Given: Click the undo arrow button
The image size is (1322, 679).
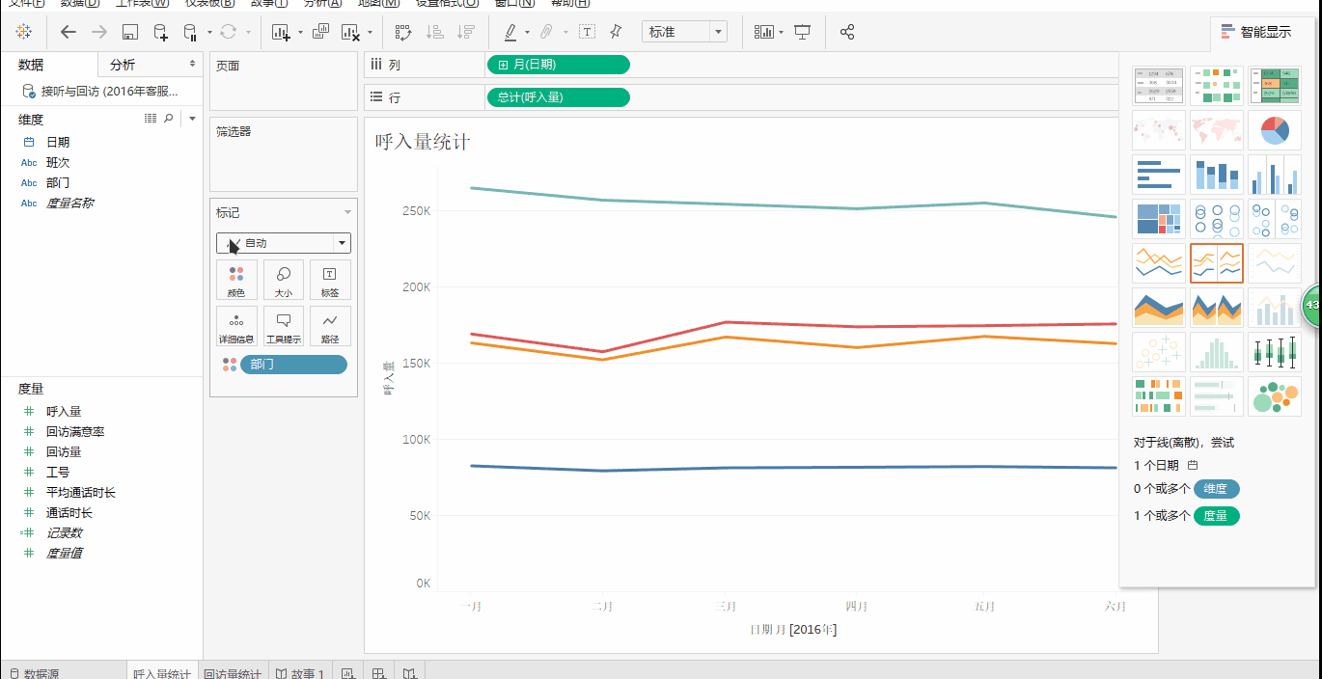Looking at the screenshot, I should click(x=67, y=32).
